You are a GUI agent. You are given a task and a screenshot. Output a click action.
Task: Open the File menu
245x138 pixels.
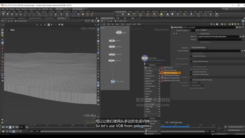tap(3, 9)
